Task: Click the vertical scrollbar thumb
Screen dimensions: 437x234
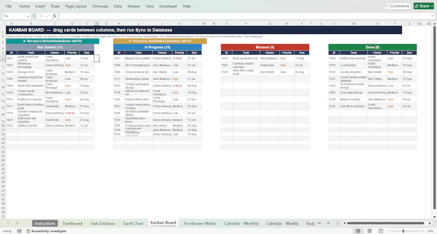Action: click(x=434, y=118)
